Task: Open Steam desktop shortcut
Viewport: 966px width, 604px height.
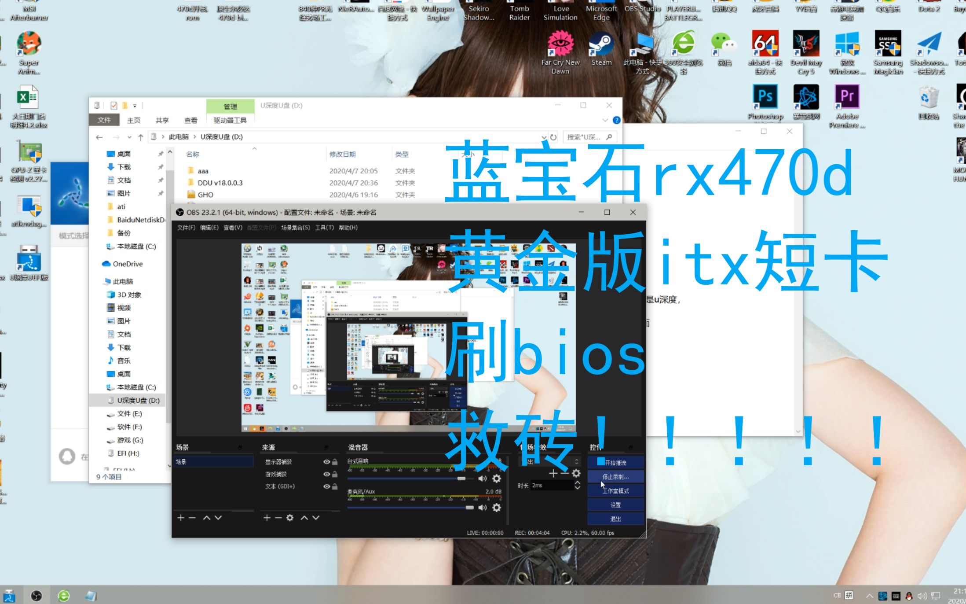Action: point(601,49)
